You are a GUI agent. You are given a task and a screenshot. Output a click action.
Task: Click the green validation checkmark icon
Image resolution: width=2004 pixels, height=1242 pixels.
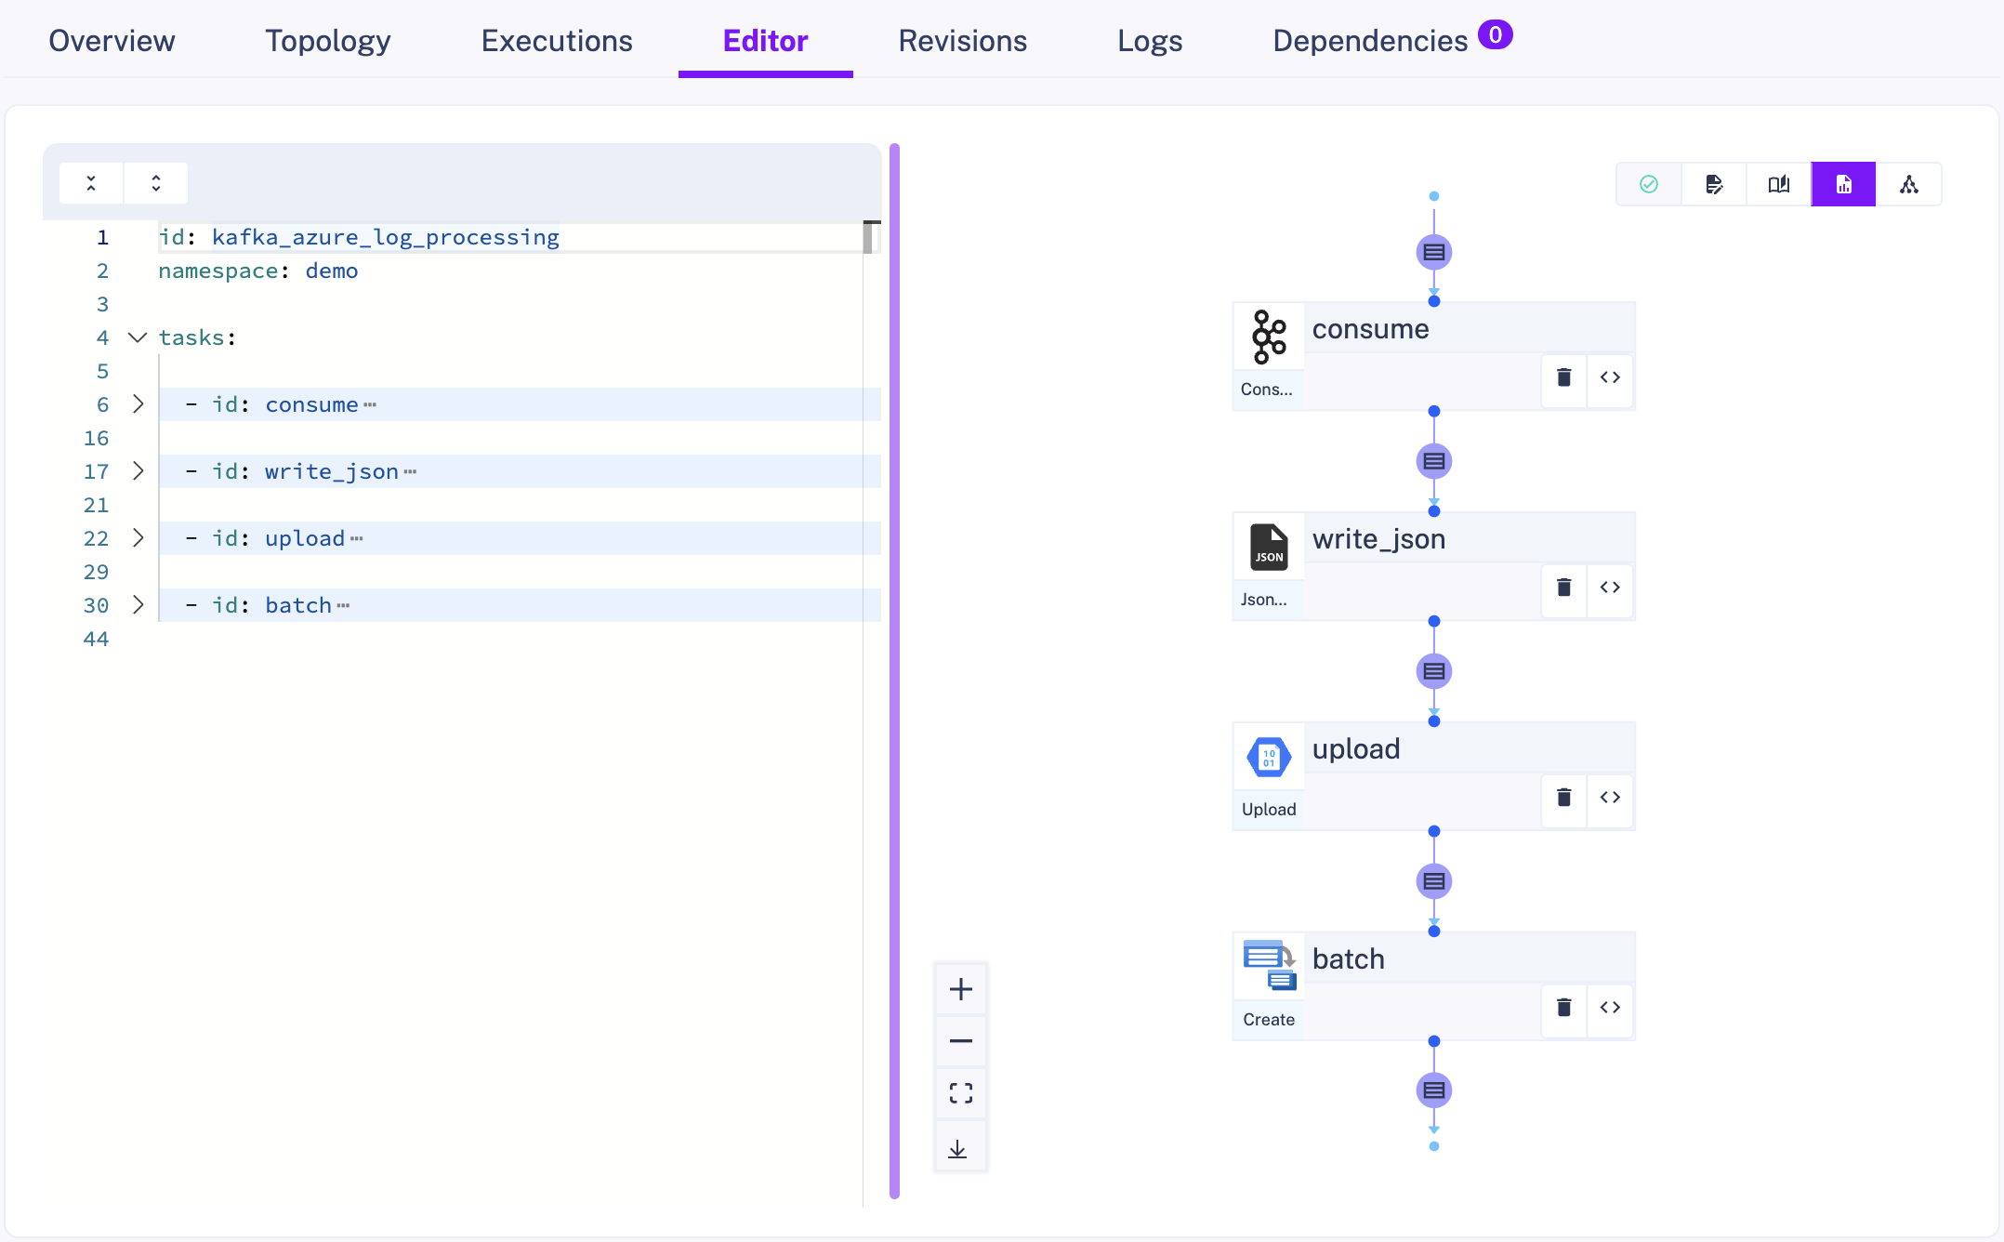1650,184
